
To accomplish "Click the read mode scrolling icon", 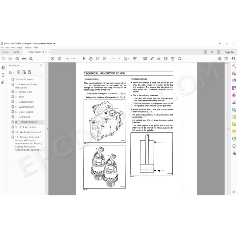I will click(x=135, y=59).
